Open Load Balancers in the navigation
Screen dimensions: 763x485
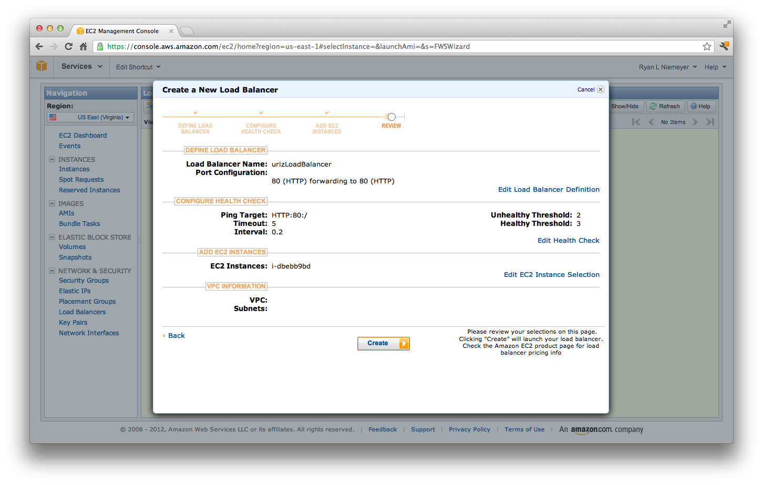(x=82, y=312)
